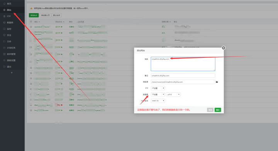Open 计划任务 scheduled tasks in sidebar
278x151 pixels.
[x=10, y=48]
